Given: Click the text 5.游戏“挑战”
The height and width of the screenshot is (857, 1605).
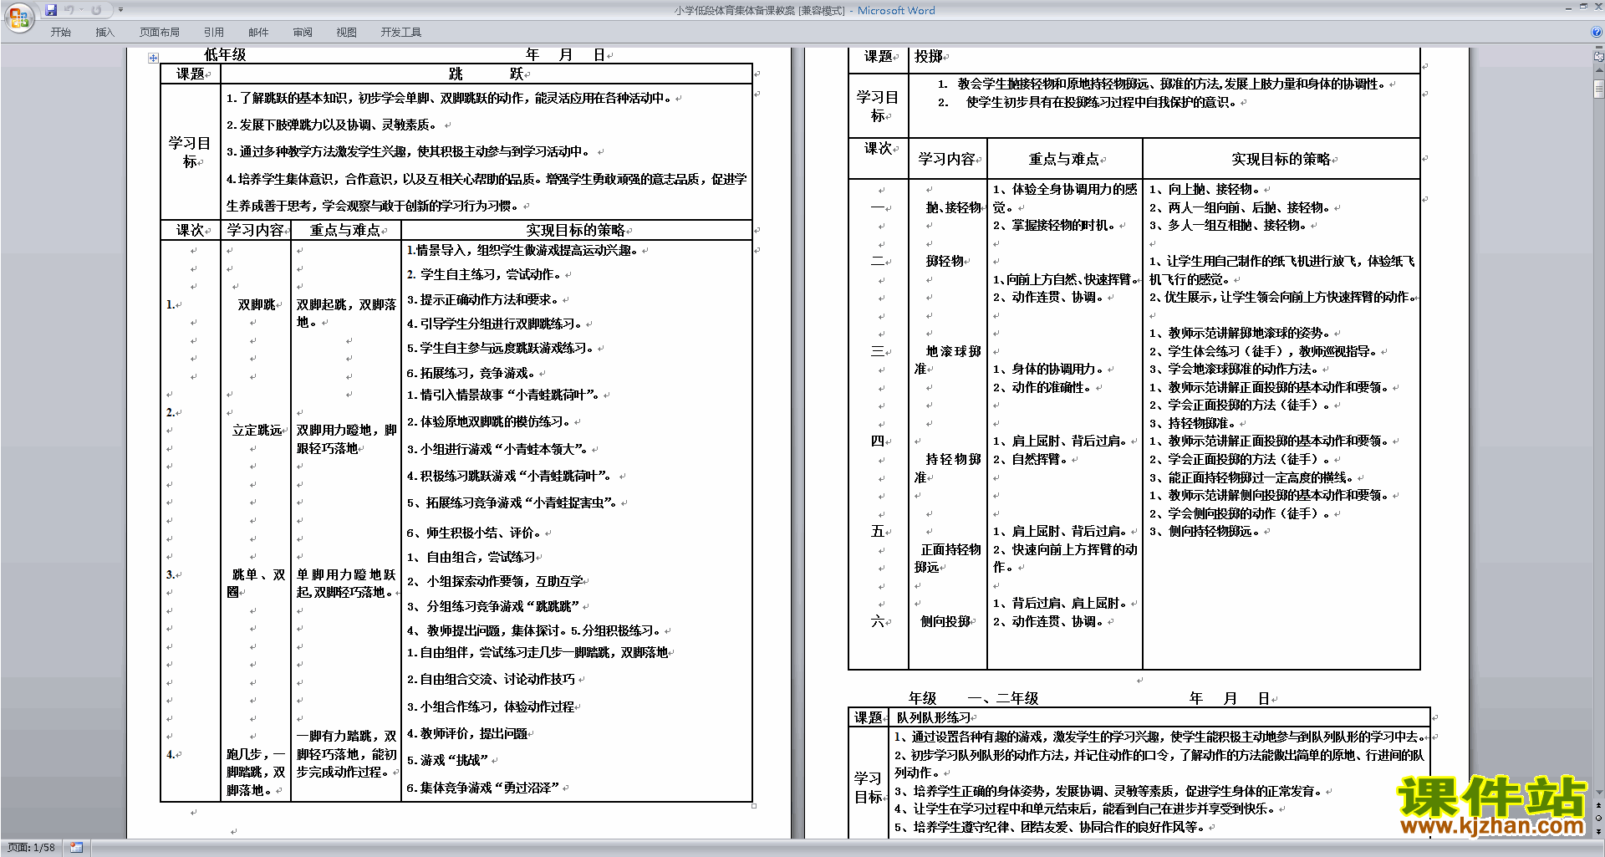Looking at the screenshot, I should [x=447, y=760].
